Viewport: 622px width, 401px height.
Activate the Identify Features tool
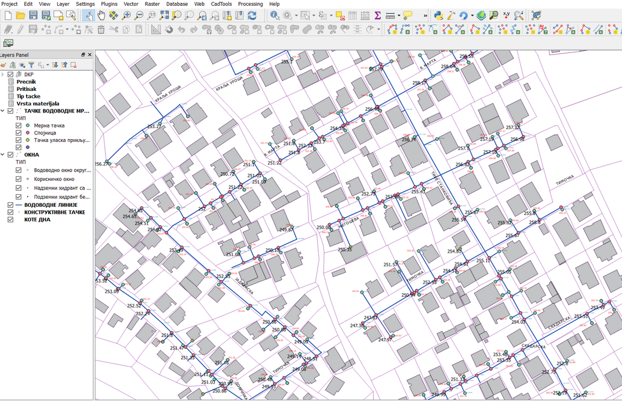click(275, 16)
